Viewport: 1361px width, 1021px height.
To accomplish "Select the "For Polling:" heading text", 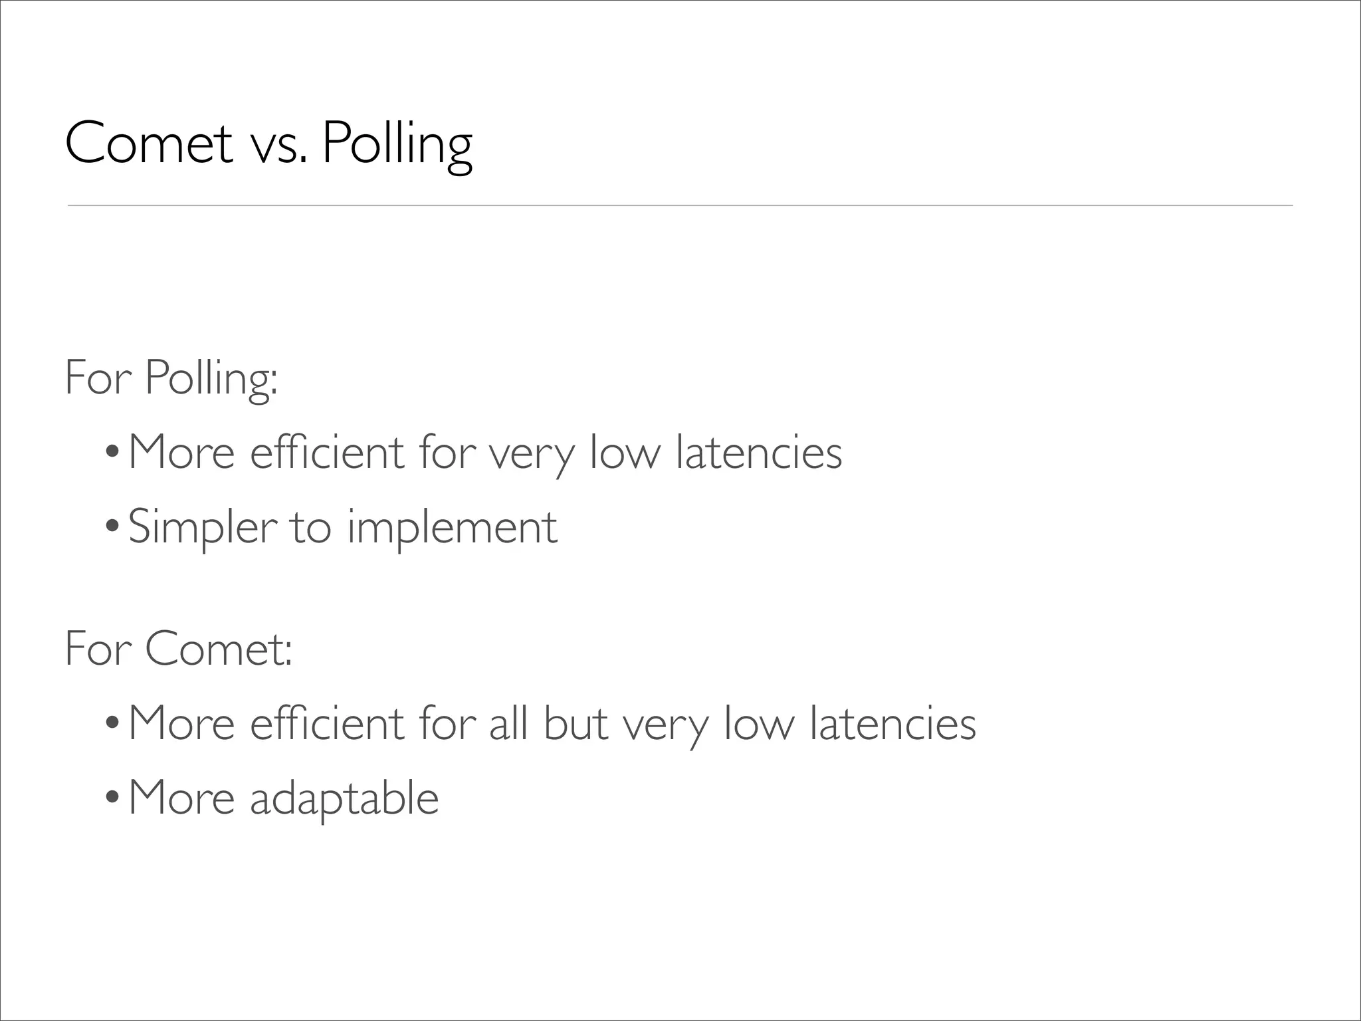I will pyautogui.click(x=171, y=378).
